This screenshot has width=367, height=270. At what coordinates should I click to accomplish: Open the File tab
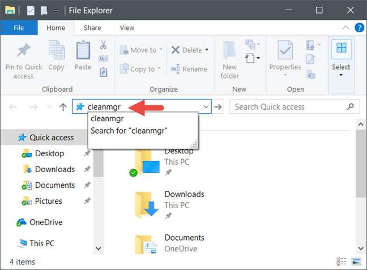pos(19,28)
